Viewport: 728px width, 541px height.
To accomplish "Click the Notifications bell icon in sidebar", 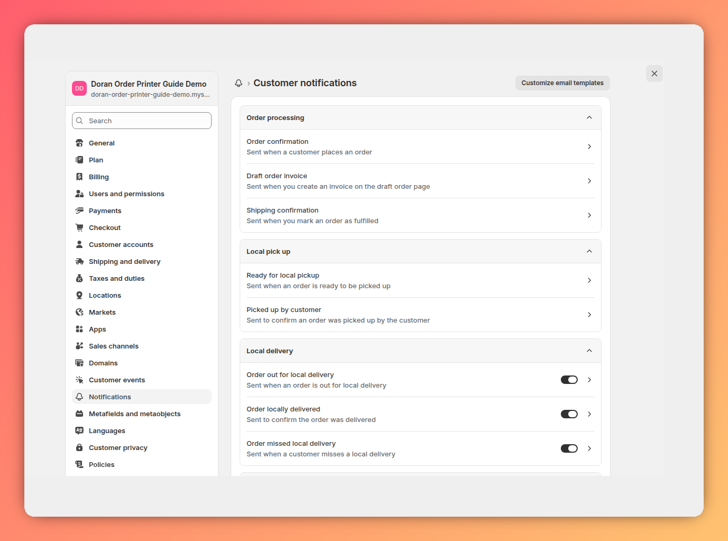I will click(79, 397).
